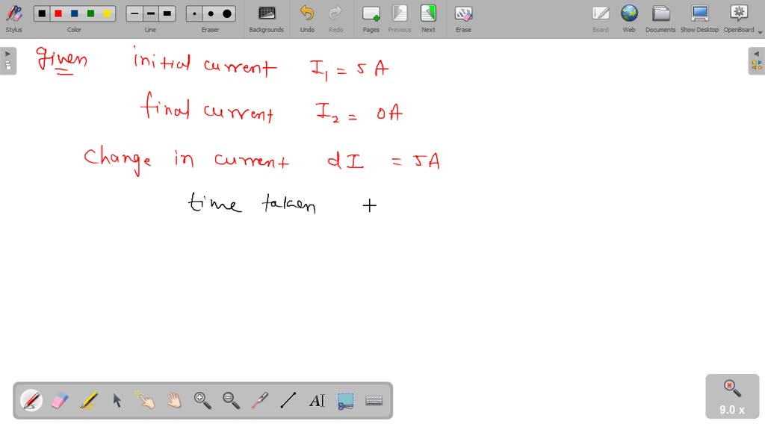Screen dimensions: 765x430
Task: Show the virtual keyboard
Action: (373, 401)
